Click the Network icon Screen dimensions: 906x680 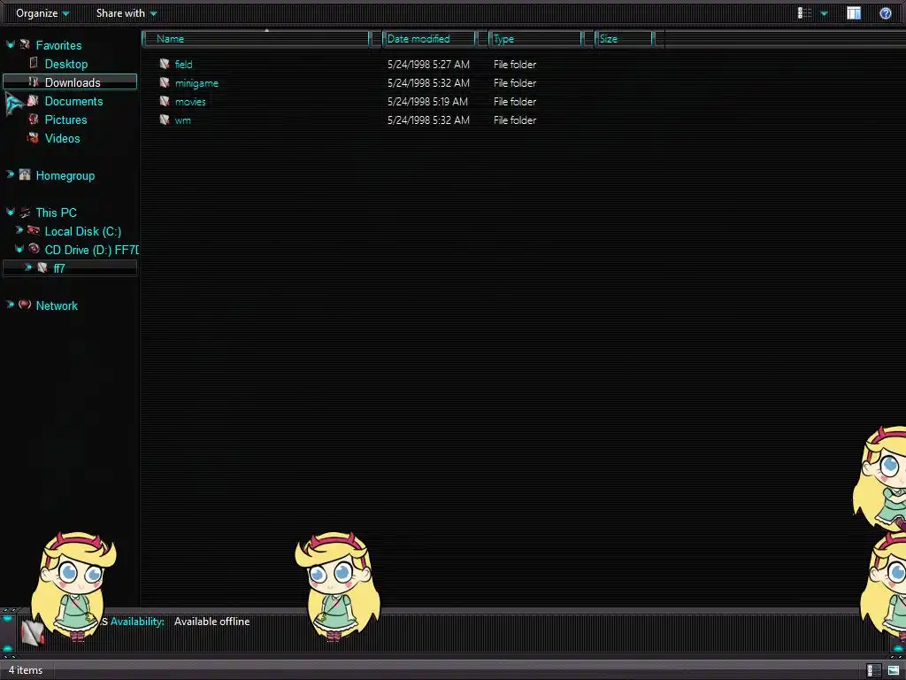[x=25, y=305]
